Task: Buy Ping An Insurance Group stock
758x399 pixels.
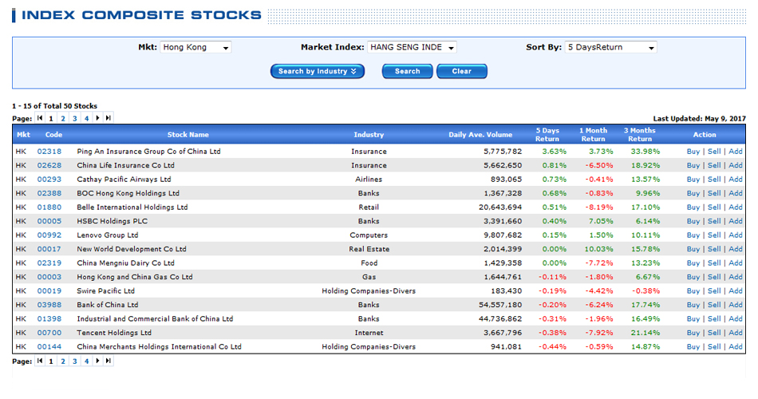Action: click(693, 152)
